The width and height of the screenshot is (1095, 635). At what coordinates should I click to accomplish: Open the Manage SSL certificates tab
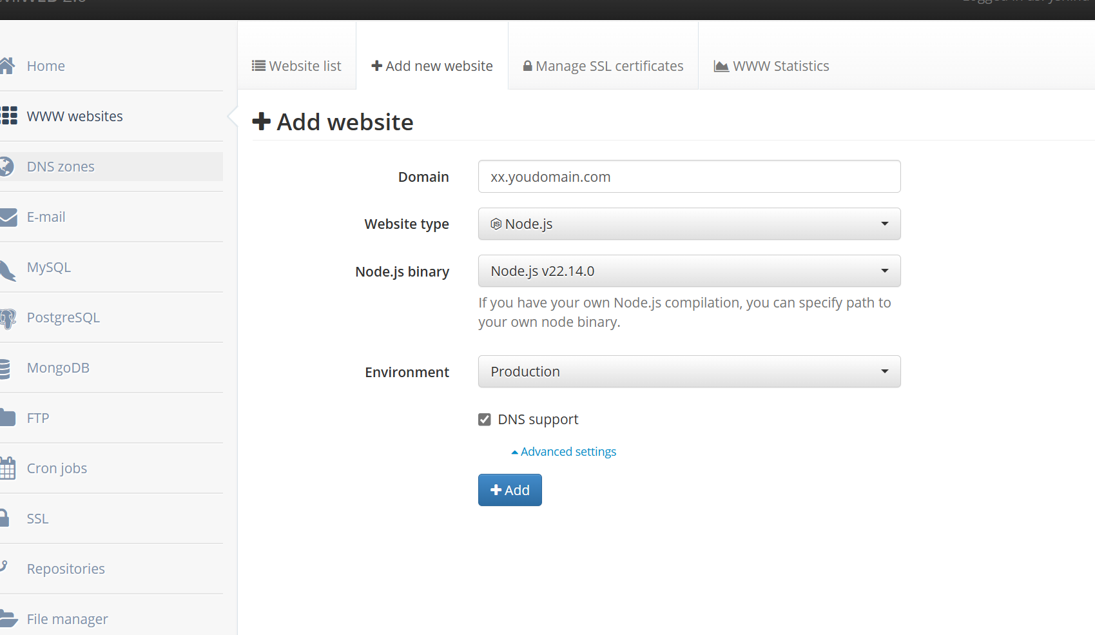click(603, 66)
